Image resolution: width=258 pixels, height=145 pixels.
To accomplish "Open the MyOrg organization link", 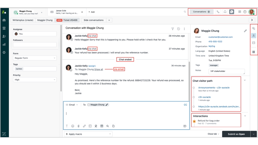I will point(212,46).
